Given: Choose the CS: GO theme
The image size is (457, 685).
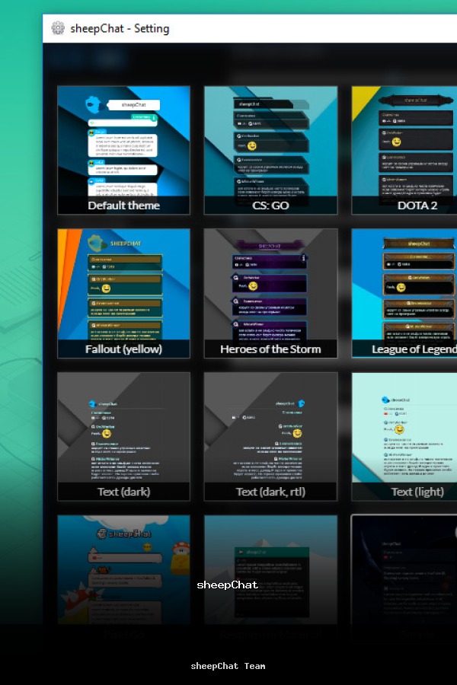Looking at the screenshot, I should pos(270,150).
